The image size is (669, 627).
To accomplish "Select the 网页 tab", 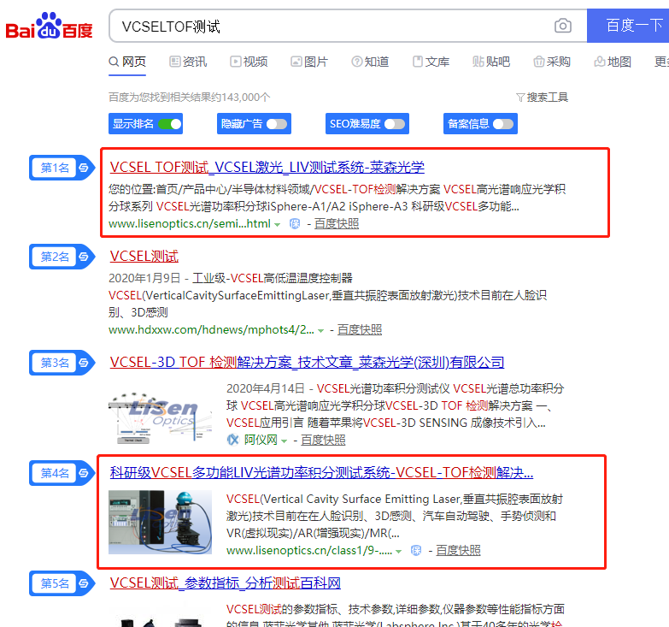I will tap(127, 62).
